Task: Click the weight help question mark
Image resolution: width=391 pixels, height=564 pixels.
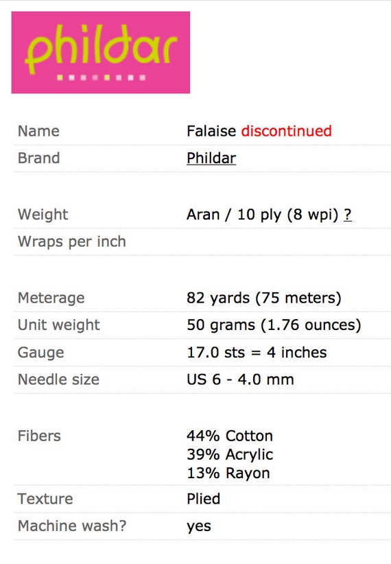Action: pyautogui.click(x=348, y=215)
